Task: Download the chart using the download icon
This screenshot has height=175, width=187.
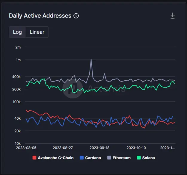Action: [172, 16]
